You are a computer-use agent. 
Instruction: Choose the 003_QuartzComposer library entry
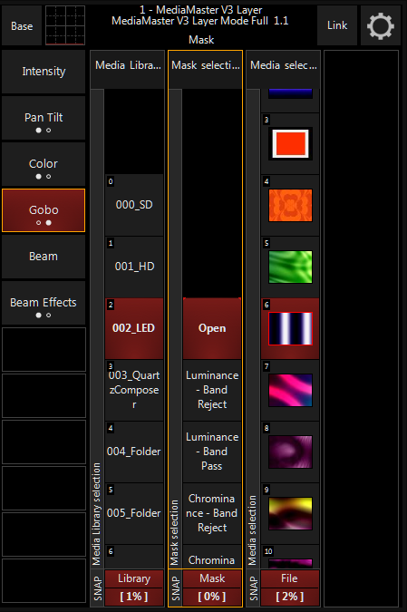coord(134,390)
